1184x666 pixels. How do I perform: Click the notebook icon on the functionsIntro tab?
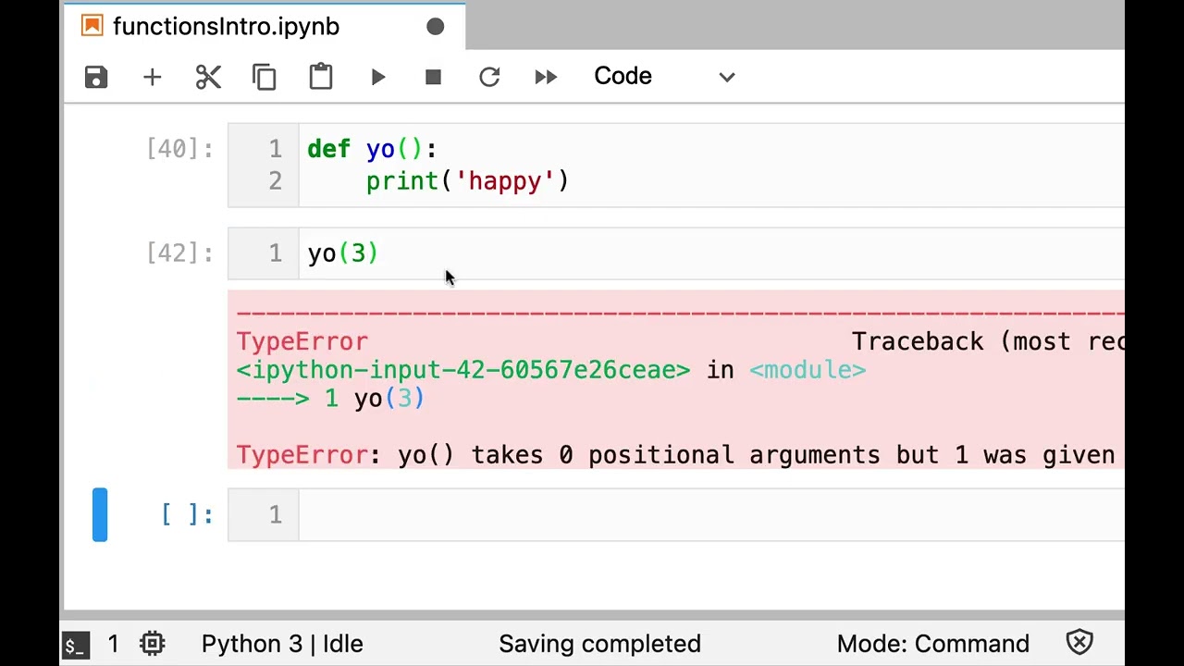[92, 26]
